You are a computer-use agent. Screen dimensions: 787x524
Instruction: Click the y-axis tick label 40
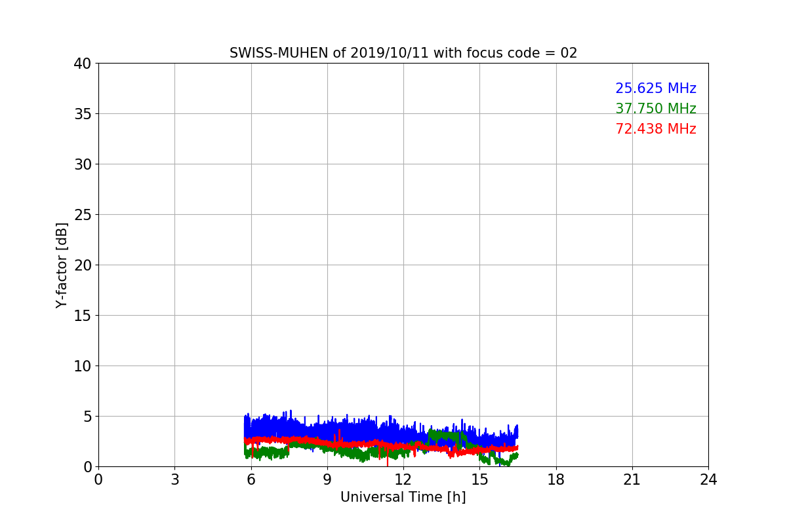coord(83,64)
